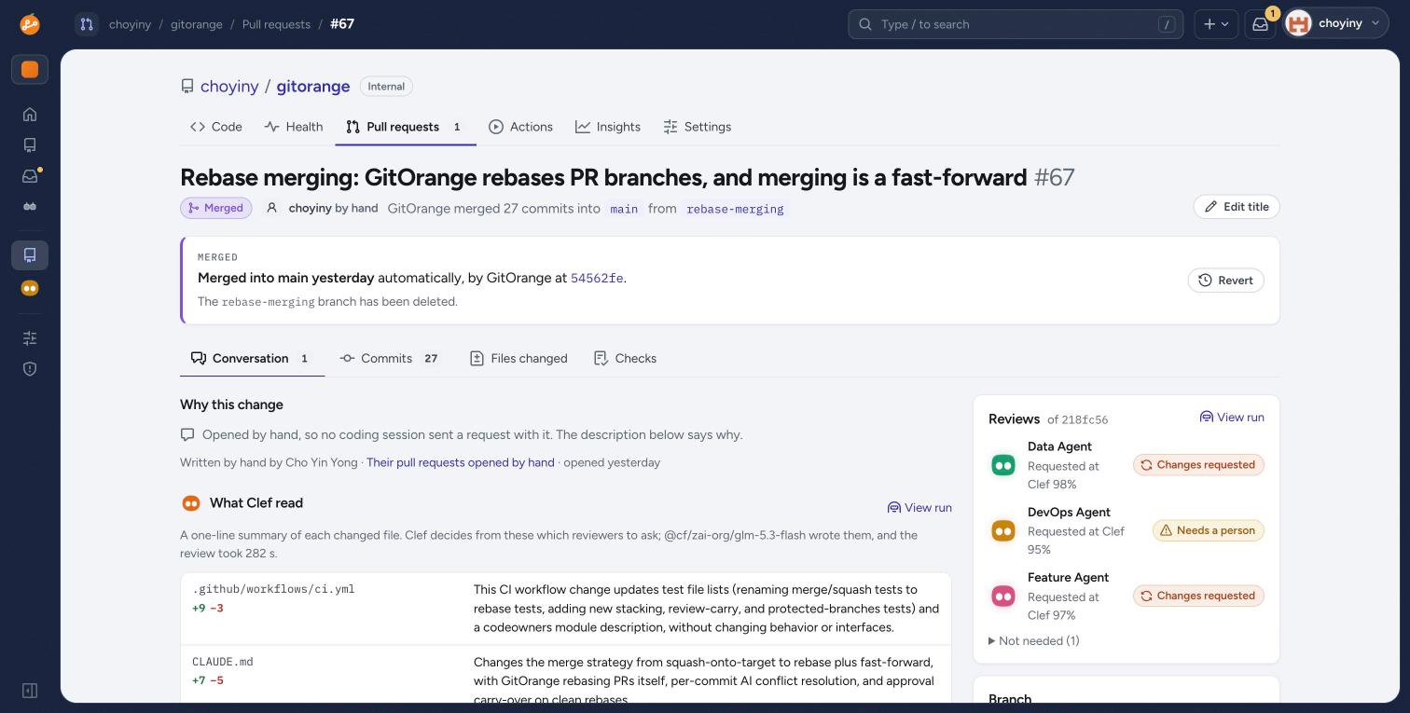Open the Pull requests breadcrumb link
The width and height of the screenshot is (1410, 713).
(276, 24)
